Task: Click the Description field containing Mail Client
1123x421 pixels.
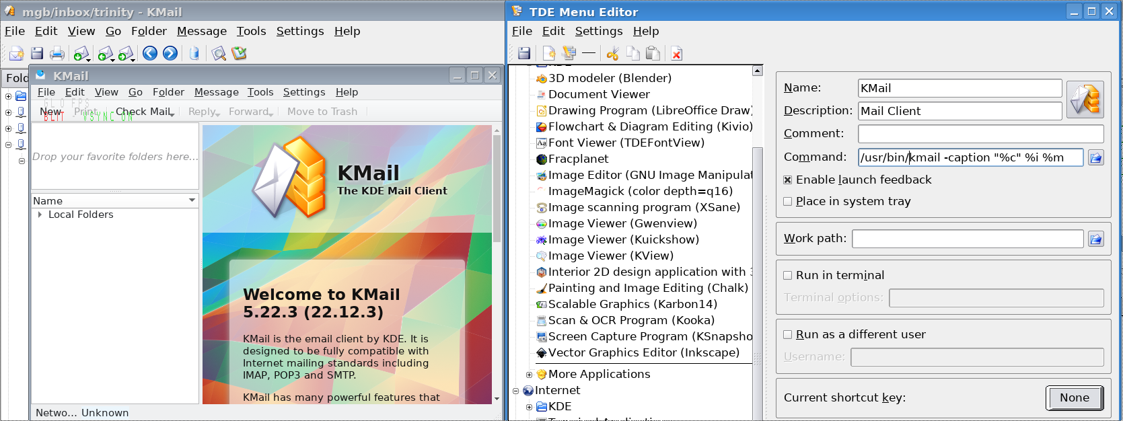Action: click(x=960, y=111)
